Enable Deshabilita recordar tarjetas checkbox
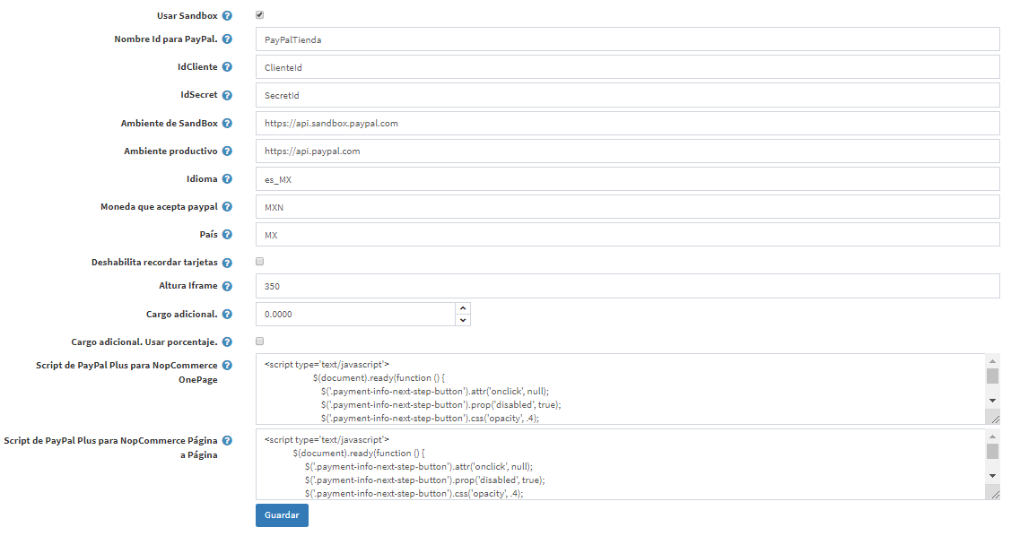The height and width of the screenshot is (536, 1011). click(260, 262)
